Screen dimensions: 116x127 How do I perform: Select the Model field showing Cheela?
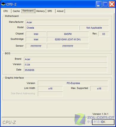[x=52, y=28]
